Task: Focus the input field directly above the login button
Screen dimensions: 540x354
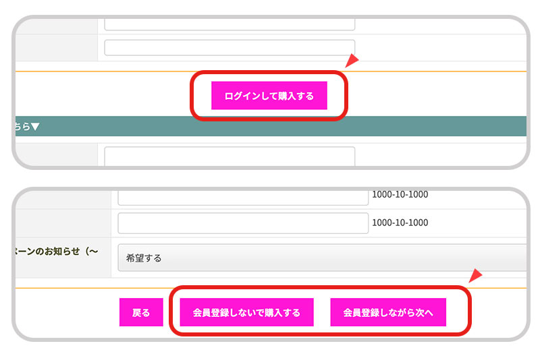Action: [230, 48]
